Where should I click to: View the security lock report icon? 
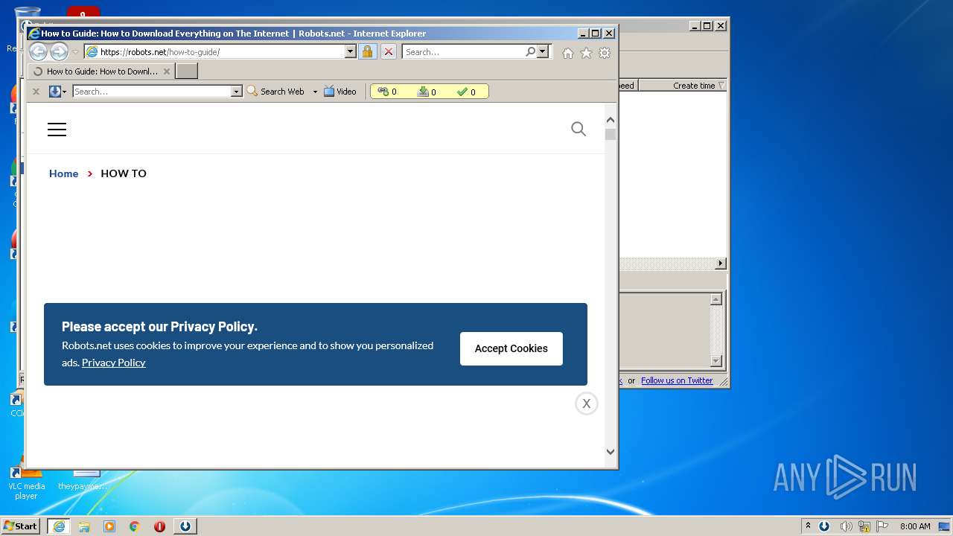coord(367,52)
